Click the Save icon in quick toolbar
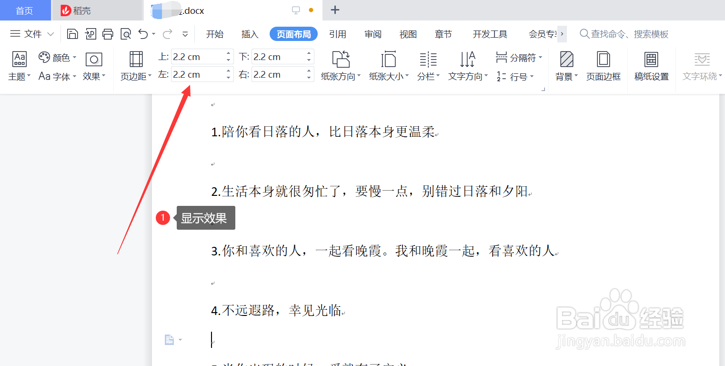This screenshot has height=366, width=725. 72,34
